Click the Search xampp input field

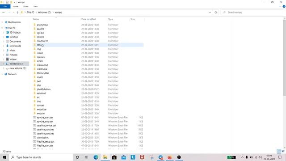tap(252, 13)
